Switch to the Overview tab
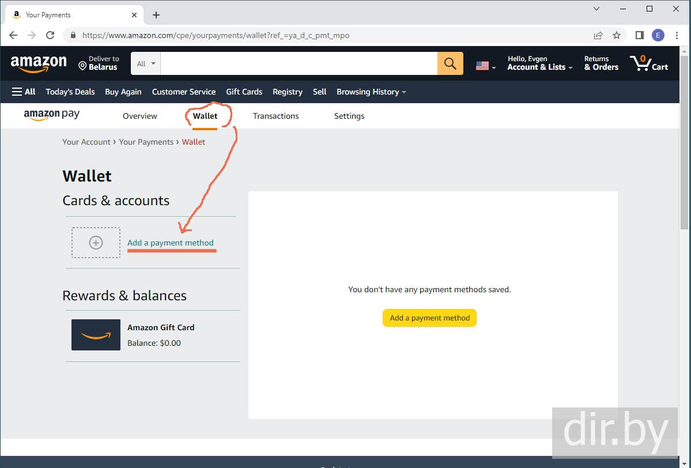 [139, 116]
